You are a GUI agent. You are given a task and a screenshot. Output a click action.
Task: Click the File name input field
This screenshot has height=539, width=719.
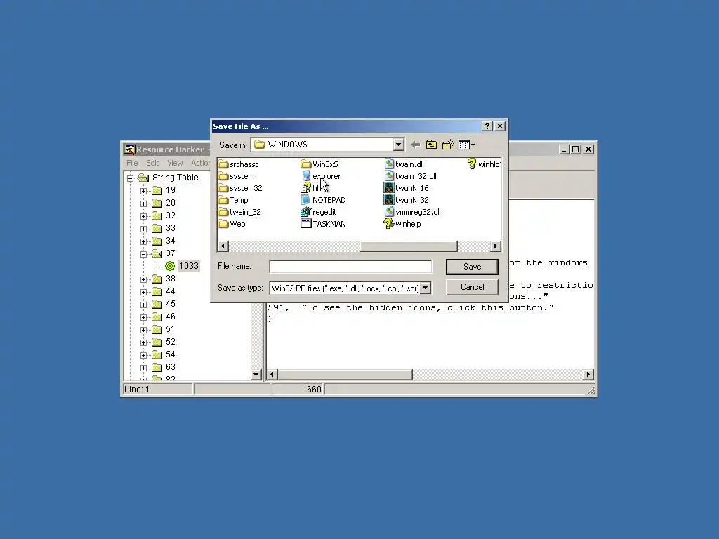(350, 266)
